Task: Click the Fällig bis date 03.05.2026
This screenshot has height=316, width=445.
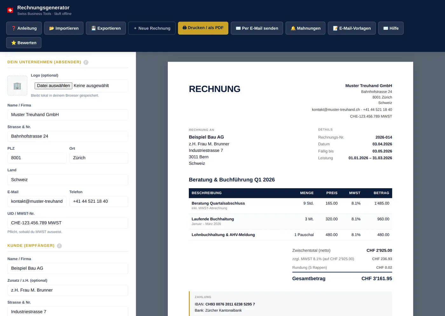Action: [382, 151]
